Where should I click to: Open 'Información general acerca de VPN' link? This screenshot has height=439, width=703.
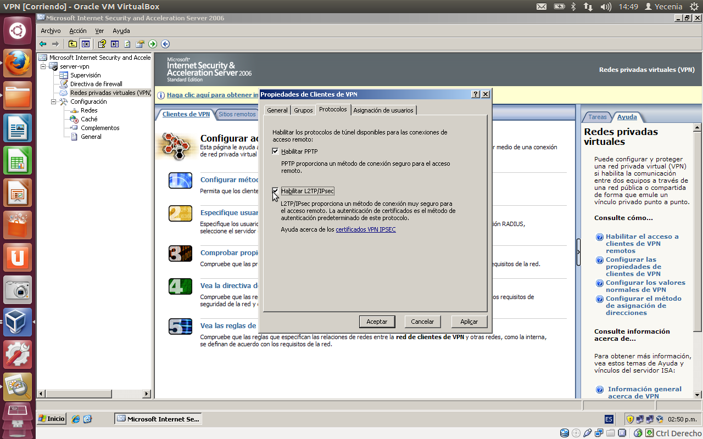645,392
